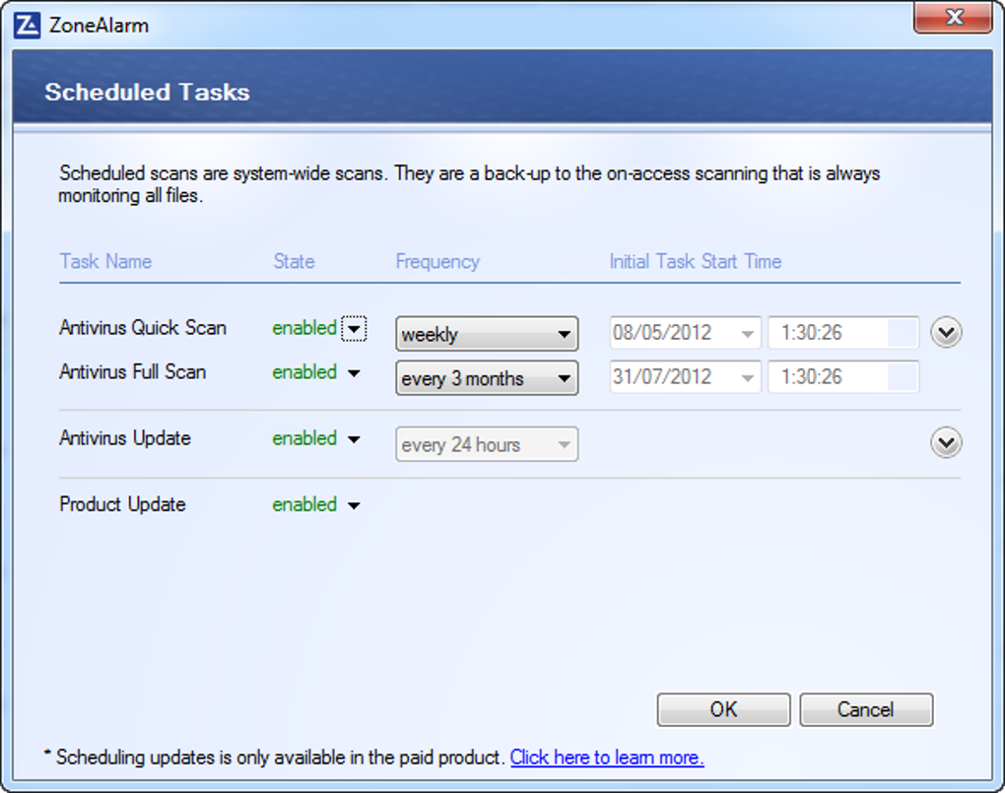Viewport: 1005px width, 793px height.
Task: Click the Quick Scan start time field
Action: click(843, 333)
